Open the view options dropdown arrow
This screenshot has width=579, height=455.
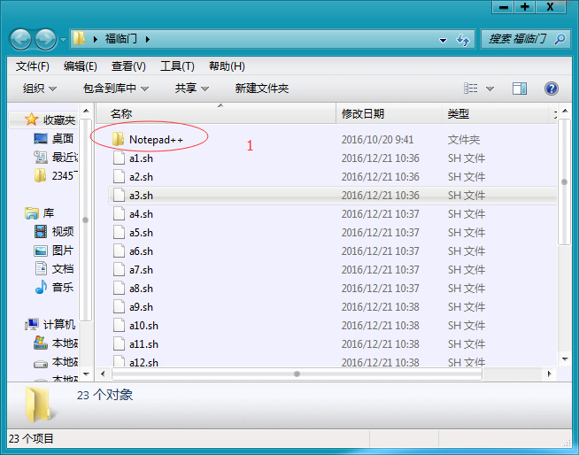490,89
